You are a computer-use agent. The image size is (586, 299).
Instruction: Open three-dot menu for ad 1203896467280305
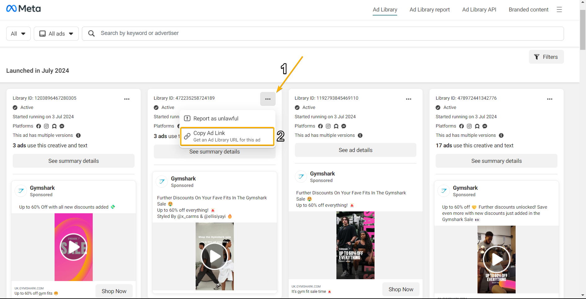127,99
